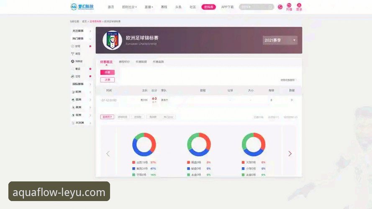Viewport: 372px width, 209px height.
Task: Click the outlined 决赛 stage button
Action: click(108, 79)
